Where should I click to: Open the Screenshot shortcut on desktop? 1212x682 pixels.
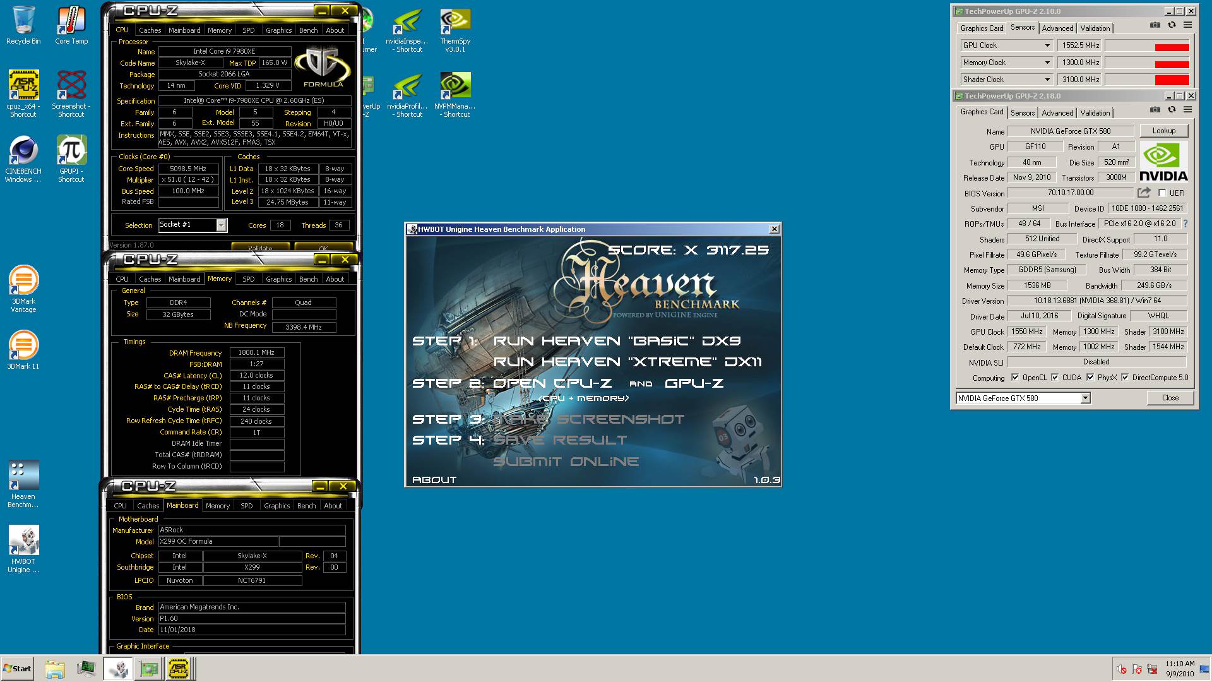(71, 93)
